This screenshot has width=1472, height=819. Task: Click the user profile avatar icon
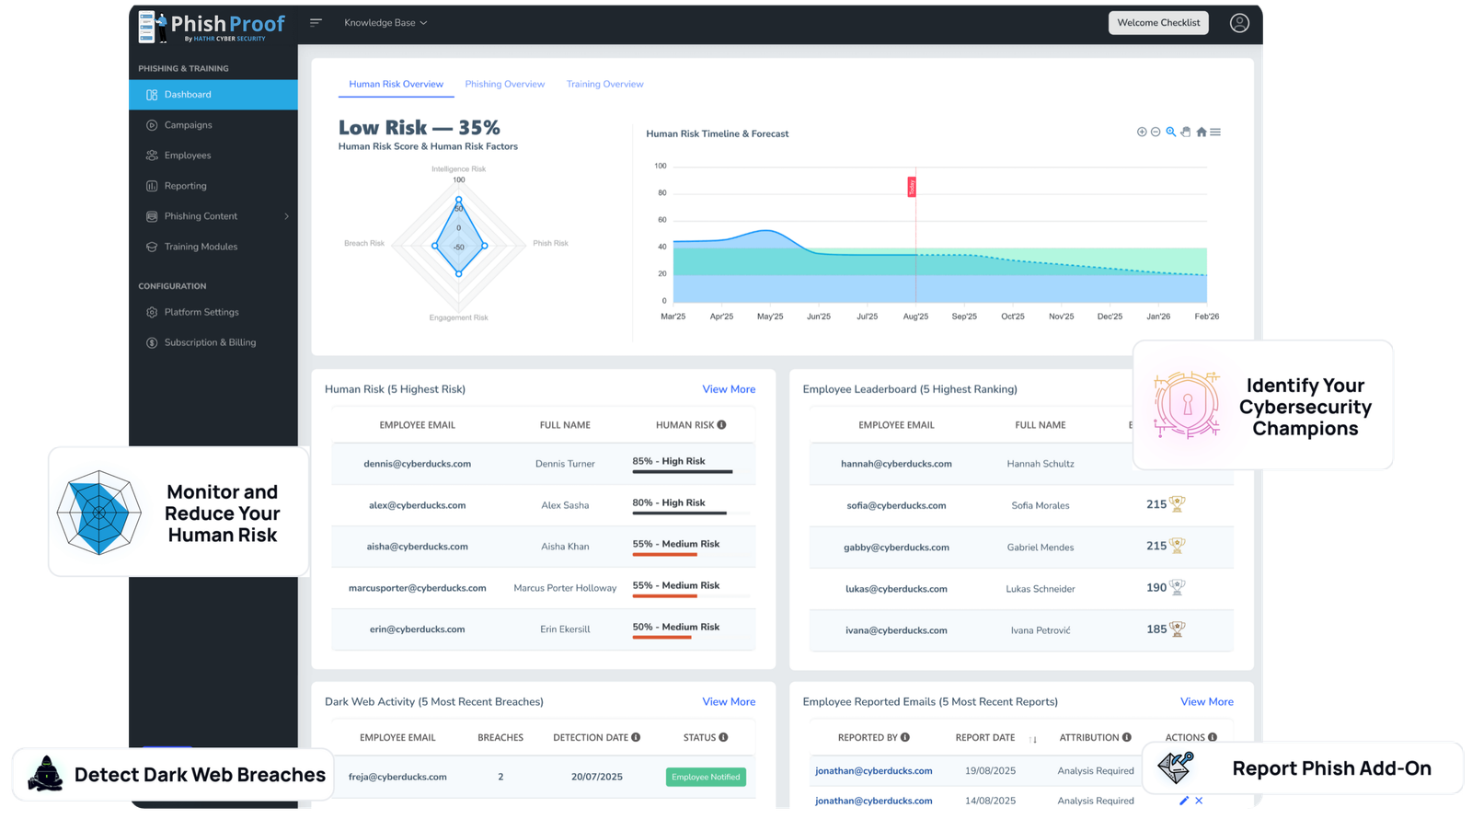[1239, 23]
